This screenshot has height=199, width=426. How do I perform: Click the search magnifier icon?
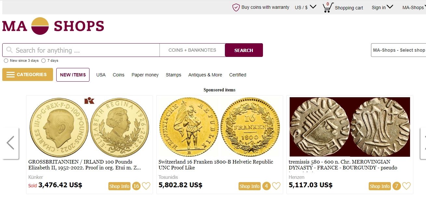(x=9, y=50)
